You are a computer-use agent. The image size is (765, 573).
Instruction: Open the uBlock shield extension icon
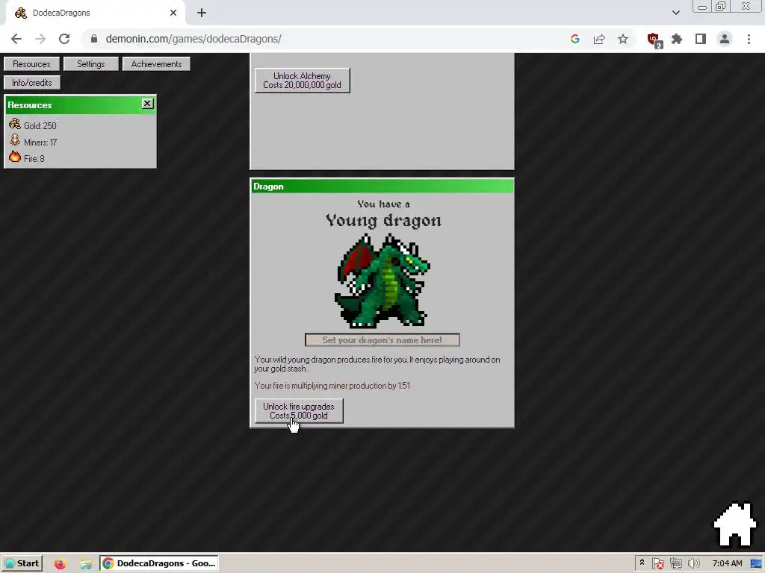654,40
